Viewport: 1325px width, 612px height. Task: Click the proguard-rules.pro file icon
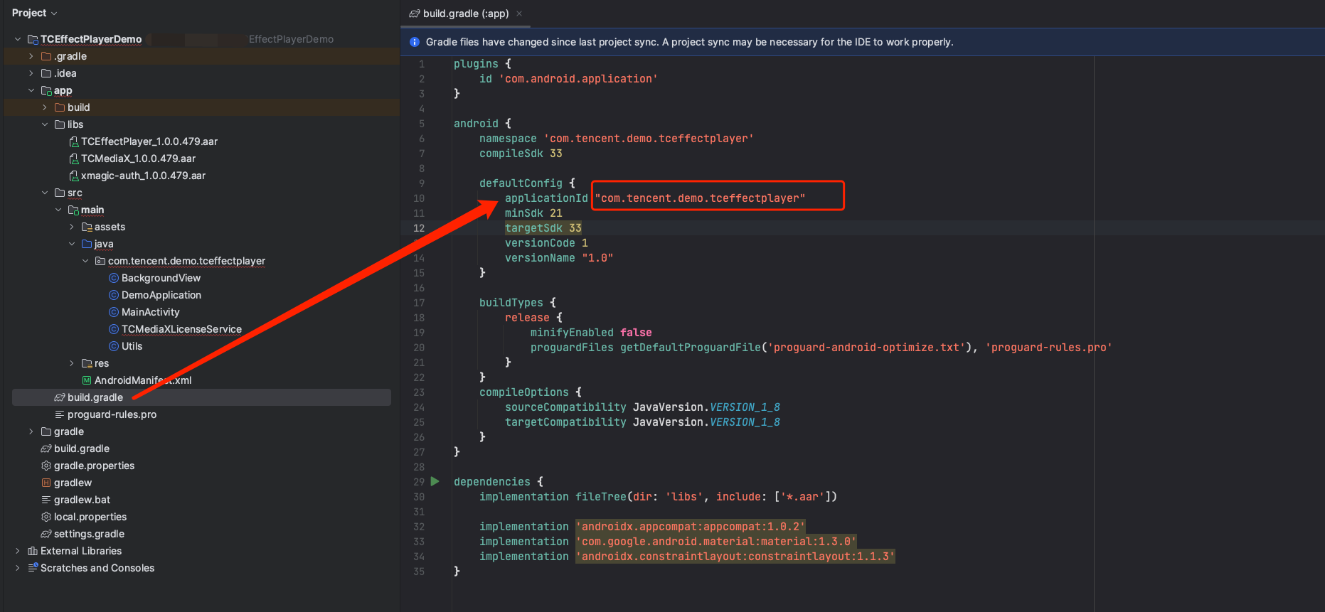(x=60, y=414)
